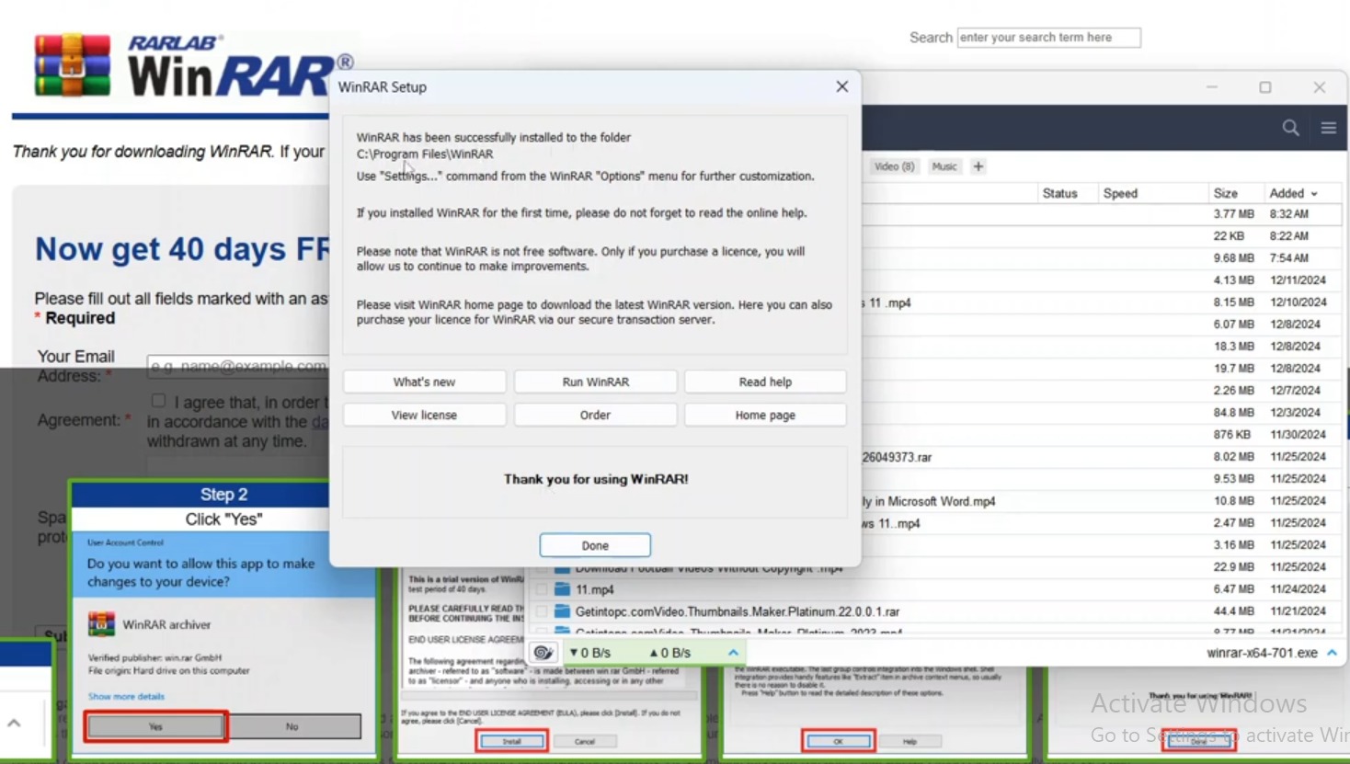
Task: Focus the Your Email Address field
Action: (238, 366)
